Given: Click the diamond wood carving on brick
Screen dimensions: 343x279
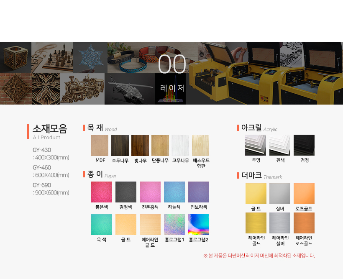Looking at the screenshot, I should click(x=16, y=89).
